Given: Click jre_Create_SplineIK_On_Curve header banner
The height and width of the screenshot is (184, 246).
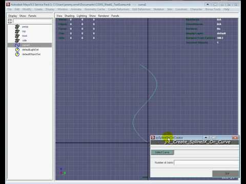Looking at the screenshot, I should [x=195, y=142].
